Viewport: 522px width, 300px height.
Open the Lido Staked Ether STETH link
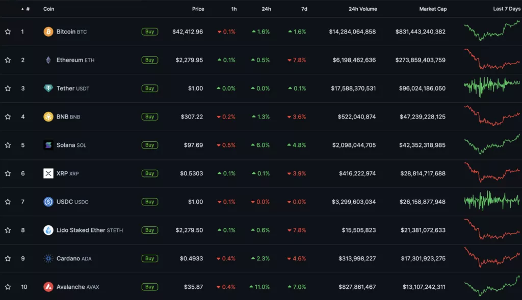pos(90,230)
